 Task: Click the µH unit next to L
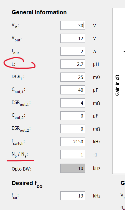click(96, 64)
